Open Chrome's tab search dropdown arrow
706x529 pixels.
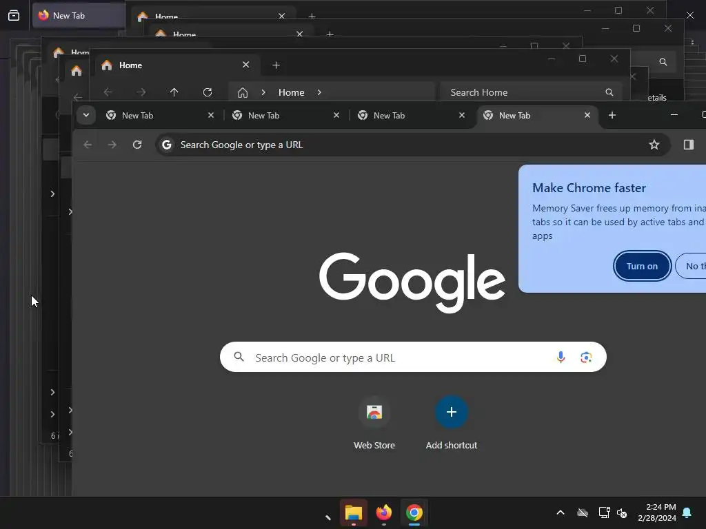click(86, 115)
